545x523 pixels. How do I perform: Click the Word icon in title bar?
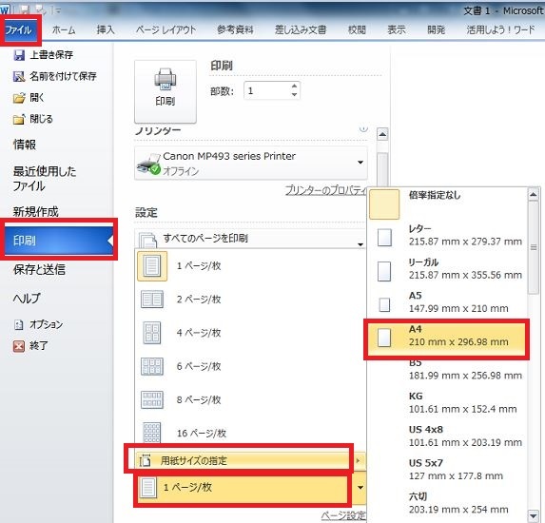pos(5,10)
